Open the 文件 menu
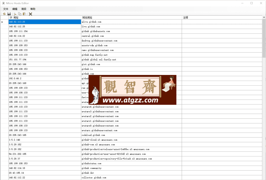This screenshot has height=180, width=266. pos(6,9)
